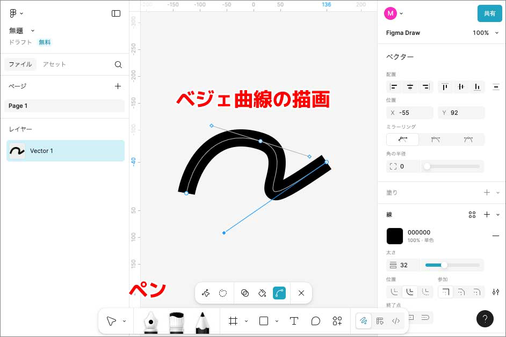Image resolution: width=506 pixels, height=337 pixels.
Task: Toggle the left sidebar panel icon
Action: [x=116, y=13]
